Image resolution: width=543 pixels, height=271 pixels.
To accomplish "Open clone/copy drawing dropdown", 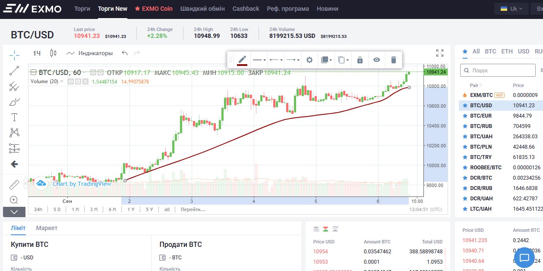I will tap(343, 60).
